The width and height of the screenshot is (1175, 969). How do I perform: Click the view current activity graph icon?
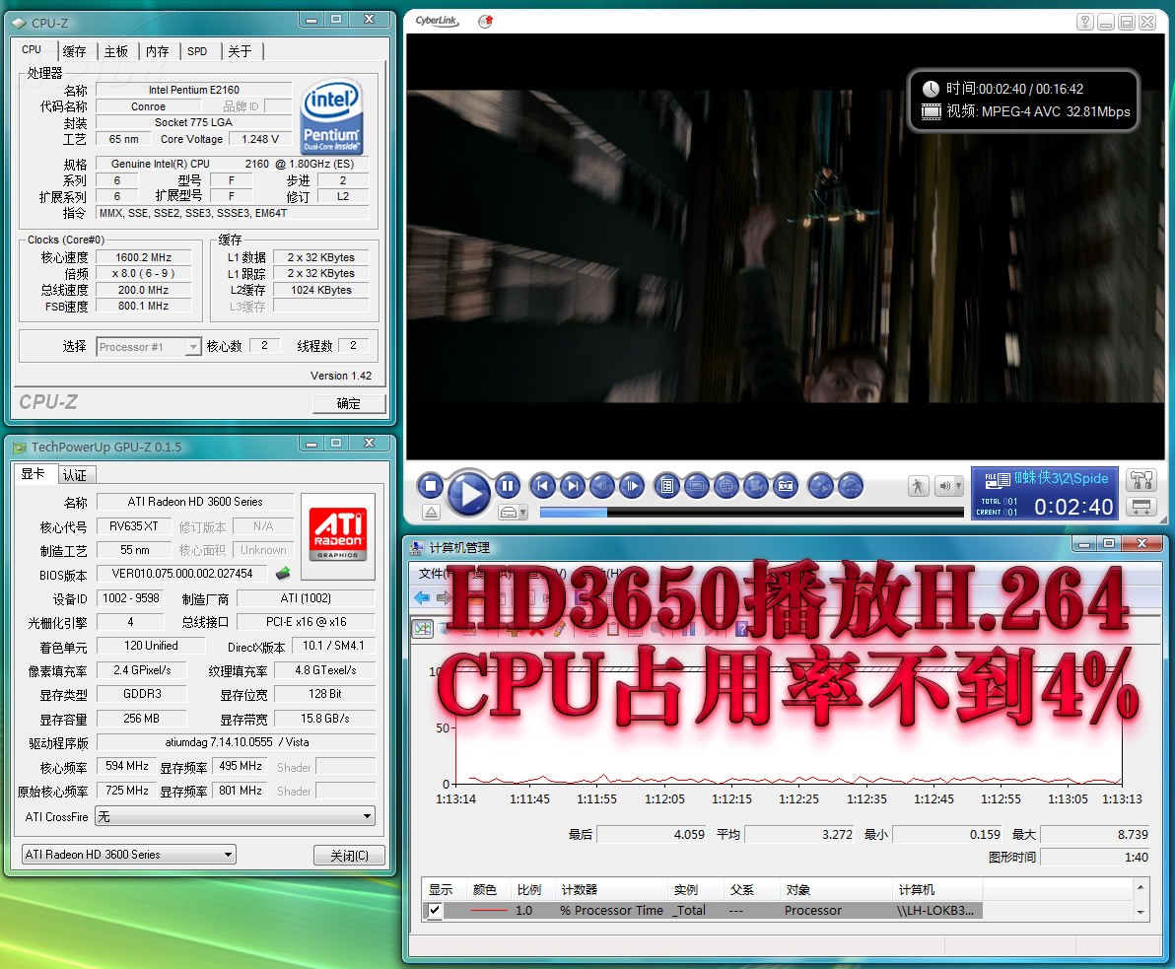tap(424, 629)
